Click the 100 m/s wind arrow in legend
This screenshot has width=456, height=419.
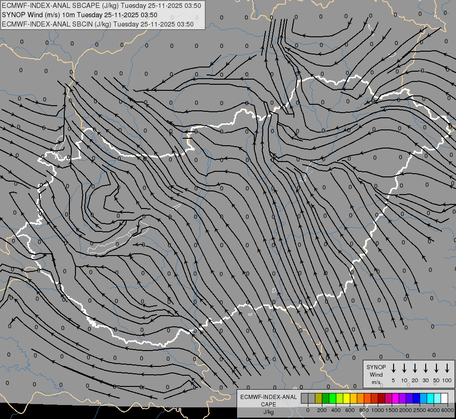click(447, 368)
